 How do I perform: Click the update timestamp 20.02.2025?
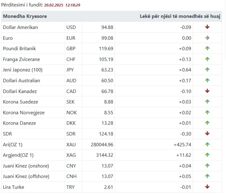[54, 5]
